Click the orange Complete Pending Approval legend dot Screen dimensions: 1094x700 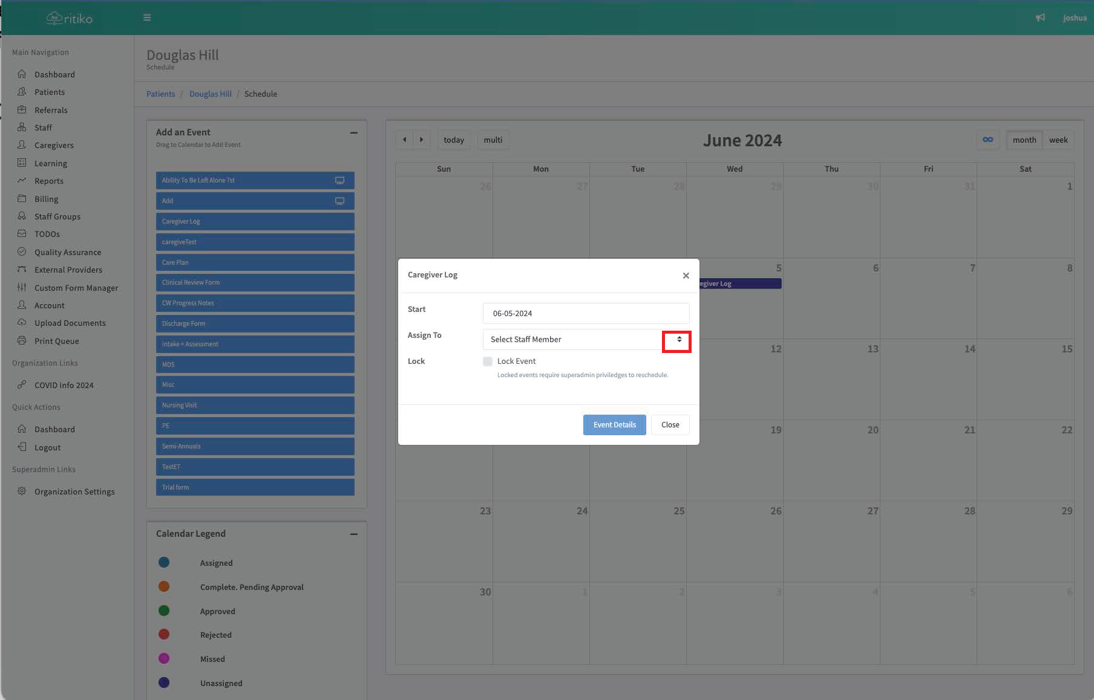164,586
